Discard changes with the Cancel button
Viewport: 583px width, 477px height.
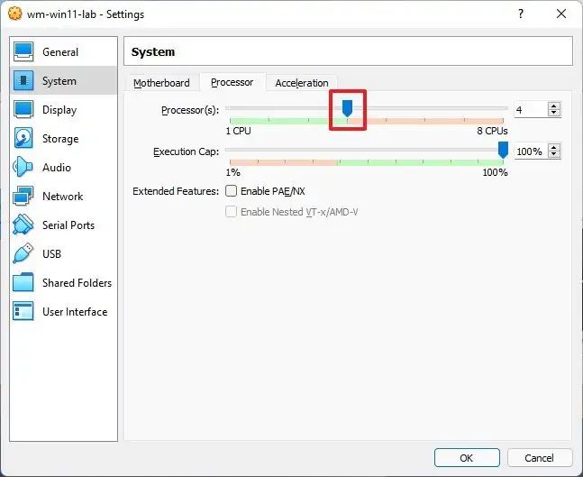point(539,458)
